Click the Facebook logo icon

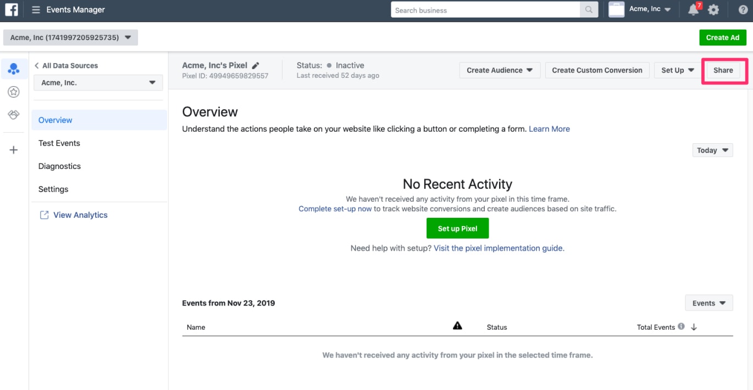coord(12,10)
